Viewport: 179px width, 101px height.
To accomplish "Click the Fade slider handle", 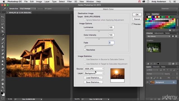I will click(85, 46).
